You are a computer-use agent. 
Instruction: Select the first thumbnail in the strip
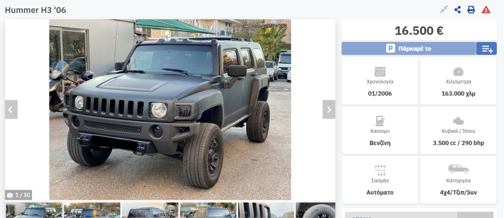34,210
